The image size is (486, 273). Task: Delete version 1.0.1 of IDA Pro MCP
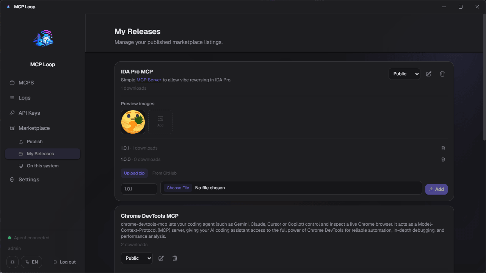click(x=443, y=148)
